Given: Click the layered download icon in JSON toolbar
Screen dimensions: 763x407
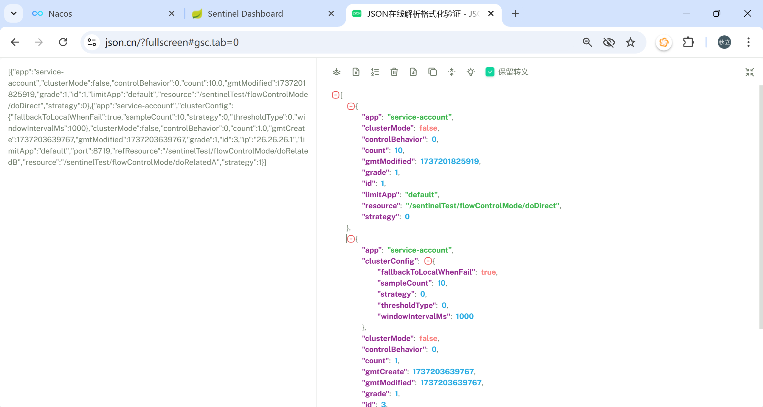Looking at the screenshot, I should point(336,72).
